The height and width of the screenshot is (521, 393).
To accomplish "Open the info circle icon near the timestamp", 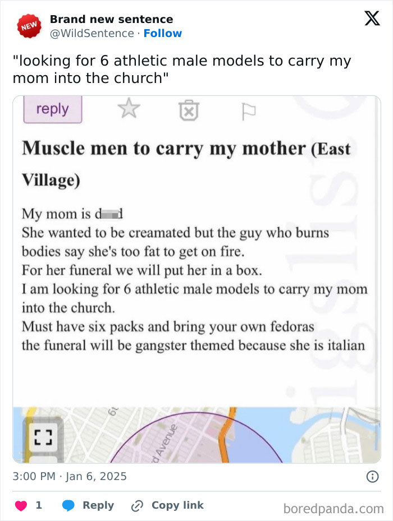I will pyautogui.click(x=374, y=476).
